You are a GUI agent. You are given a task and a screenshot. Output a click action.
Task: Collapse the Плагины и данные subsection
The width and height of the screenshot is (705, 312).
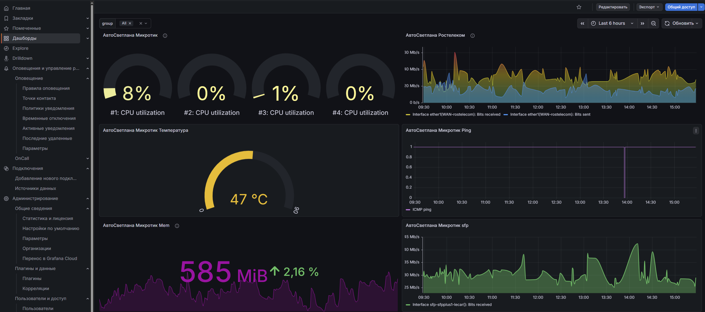tap(88, 269)
